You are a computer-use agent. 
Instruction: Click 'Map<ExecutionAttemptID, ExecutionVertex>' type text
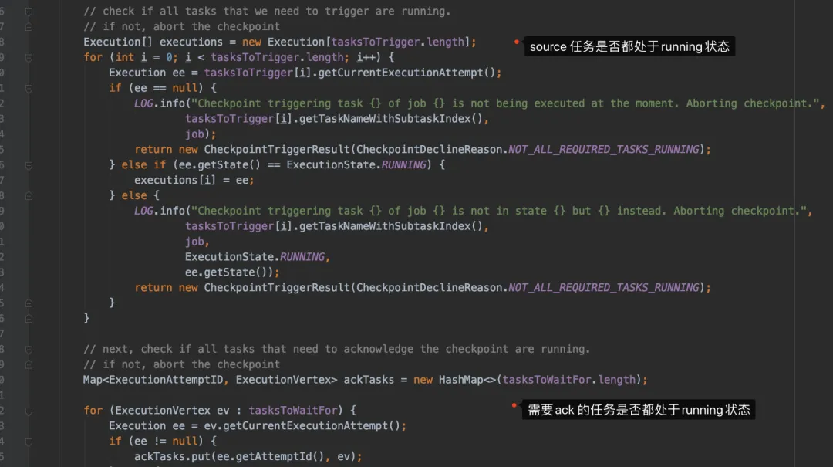click(x=210, y=380)
